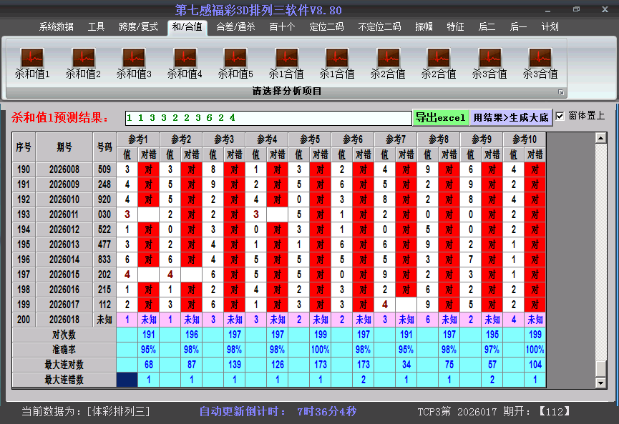
Task: Open the 计划 tab
Action: [x=550, y=27]
